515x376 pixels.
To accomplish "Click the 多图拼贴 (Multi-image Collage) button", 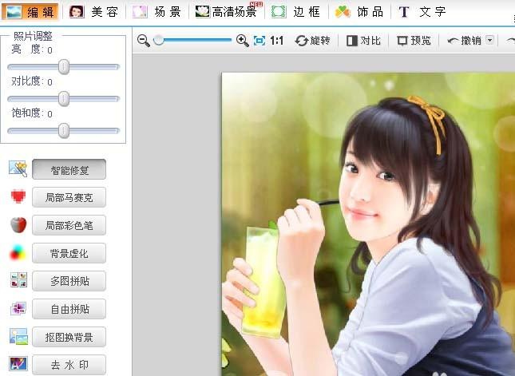I will (x=69, y=281).
